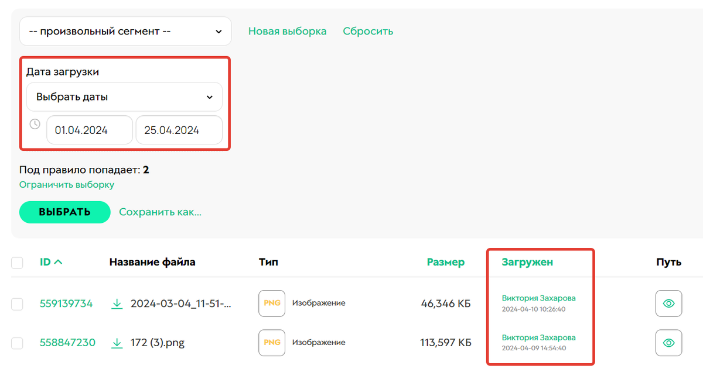
Task: Click Виктория Захарова in row dated 2024-04-10
Action: 539,298
